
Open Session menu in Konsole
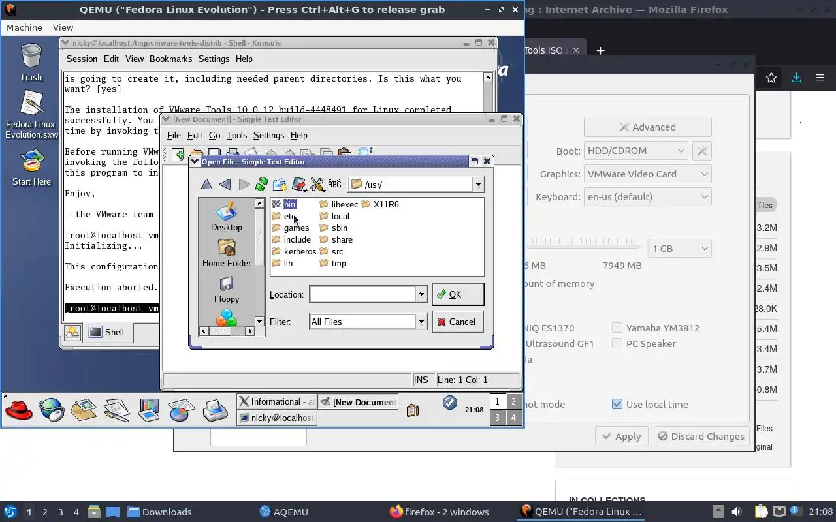tap(82, 59)
